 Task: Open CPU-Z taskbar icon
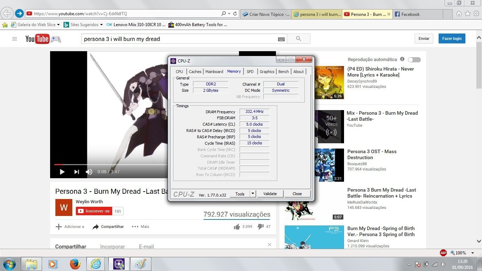pos(119,264)
